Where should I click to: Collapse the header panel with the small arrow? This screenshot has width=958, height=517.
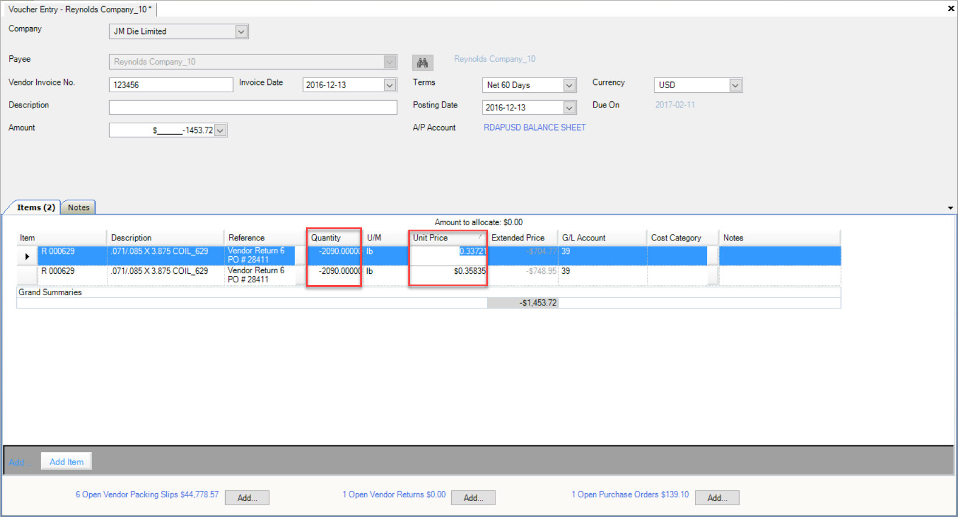click(950, 208)
